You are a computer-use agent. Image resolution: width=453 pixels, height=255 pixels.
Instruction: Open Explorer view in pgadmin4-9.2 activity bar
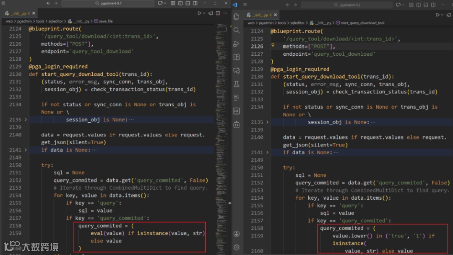coord(237,16)
